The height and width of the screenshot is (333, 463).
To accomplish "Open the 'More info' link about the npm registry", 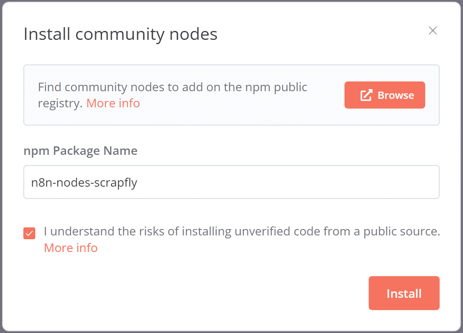I will click(113, 103).
